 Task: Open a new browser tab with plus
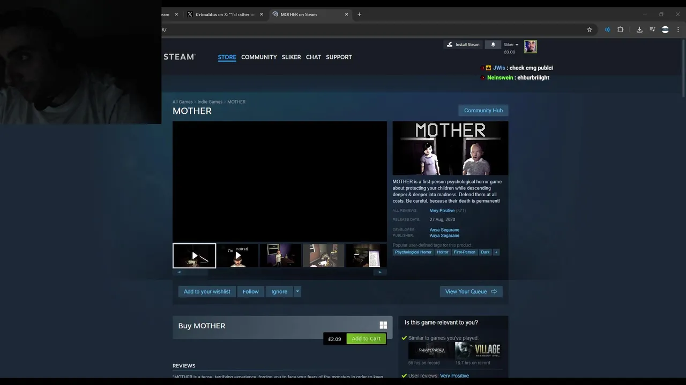tap(359, 14)
